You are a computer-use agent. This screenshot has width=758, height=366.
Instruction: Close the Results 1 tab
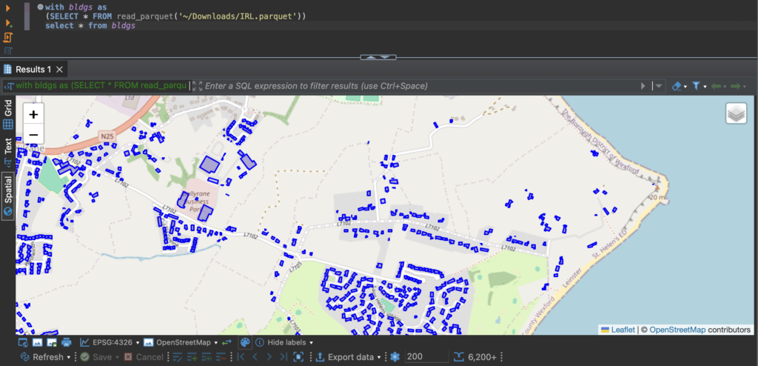point(59,70)
